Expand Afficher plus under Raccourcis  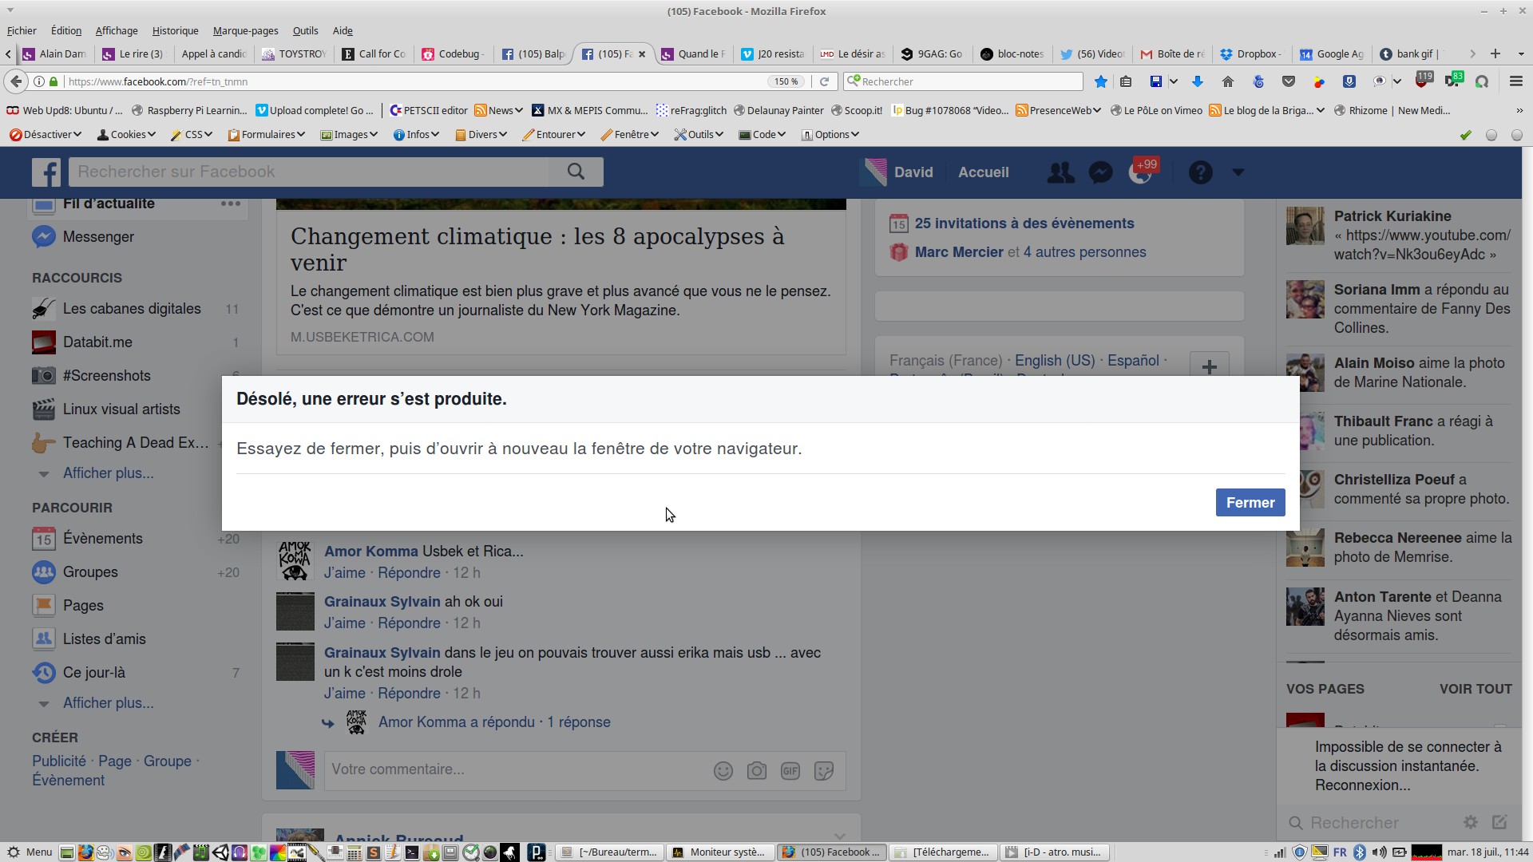108,473
